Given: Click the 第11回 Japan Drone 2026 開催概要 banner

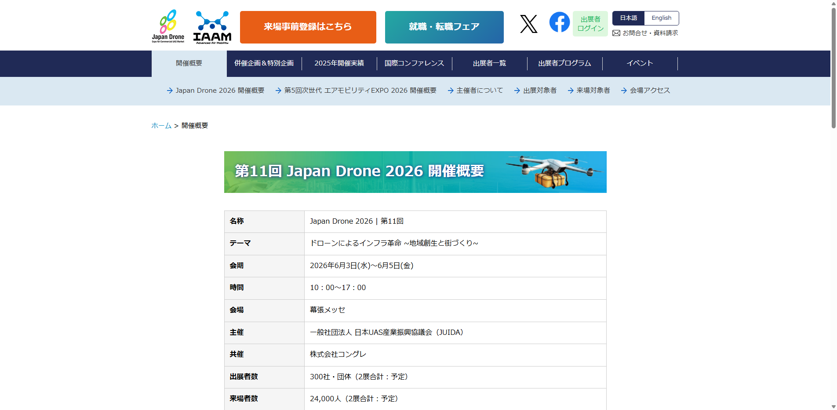Looking at the screenshot, I should [415, 172].
